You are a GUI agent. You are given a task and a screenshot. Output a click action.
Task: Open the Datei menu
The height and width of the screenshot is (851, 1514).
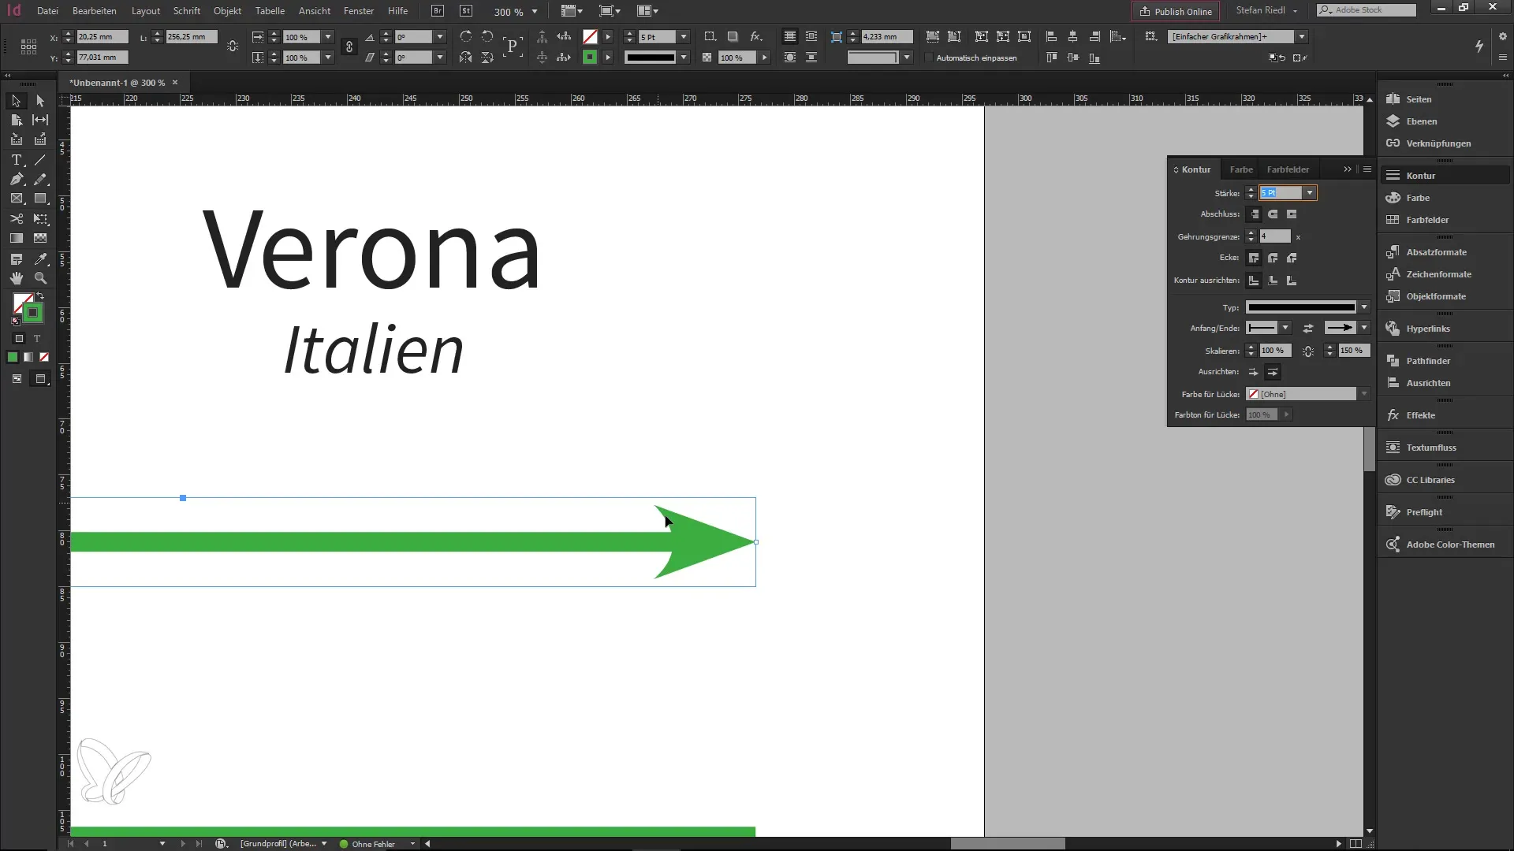coord(47,11)
